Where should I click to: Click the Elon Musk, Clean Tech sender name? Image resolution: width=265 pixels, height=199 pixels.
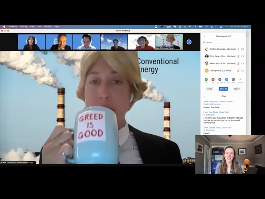[x=219, y=112]
